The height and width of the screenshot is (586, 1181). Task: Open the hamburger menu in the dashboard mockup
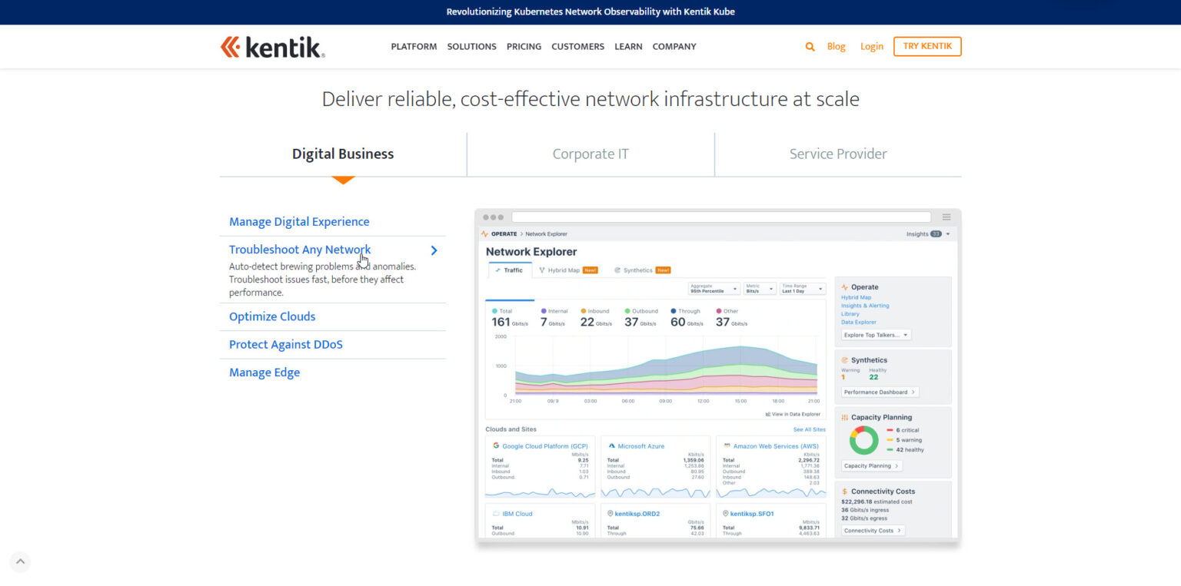946,217
